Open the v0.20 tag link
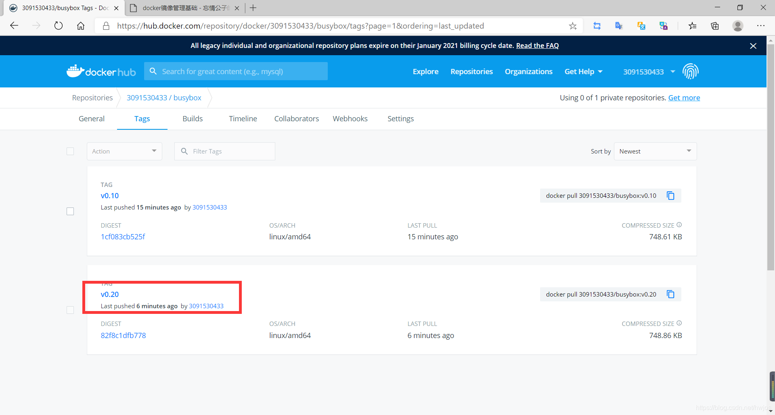The height and width of the screenshot is (415, 775). (110, 295)
